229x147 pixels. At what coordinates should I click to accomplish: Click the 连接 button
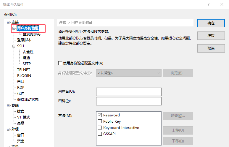pyautogui.click(x=211, y=36)
